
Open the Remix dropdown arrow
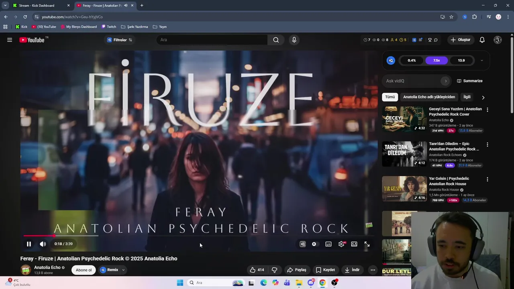pos(123,270)
